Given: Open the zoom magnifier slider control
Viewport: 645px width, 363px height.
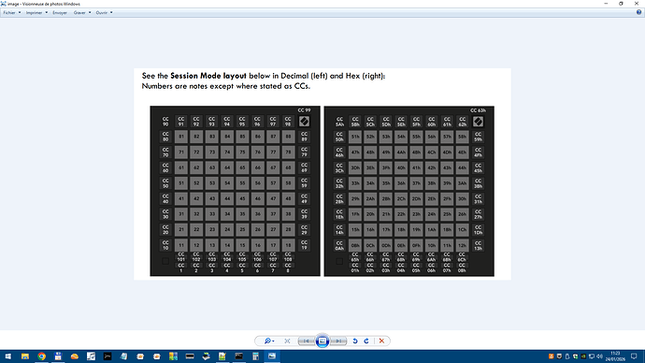Looking at the screenshot, I should 269,341.
